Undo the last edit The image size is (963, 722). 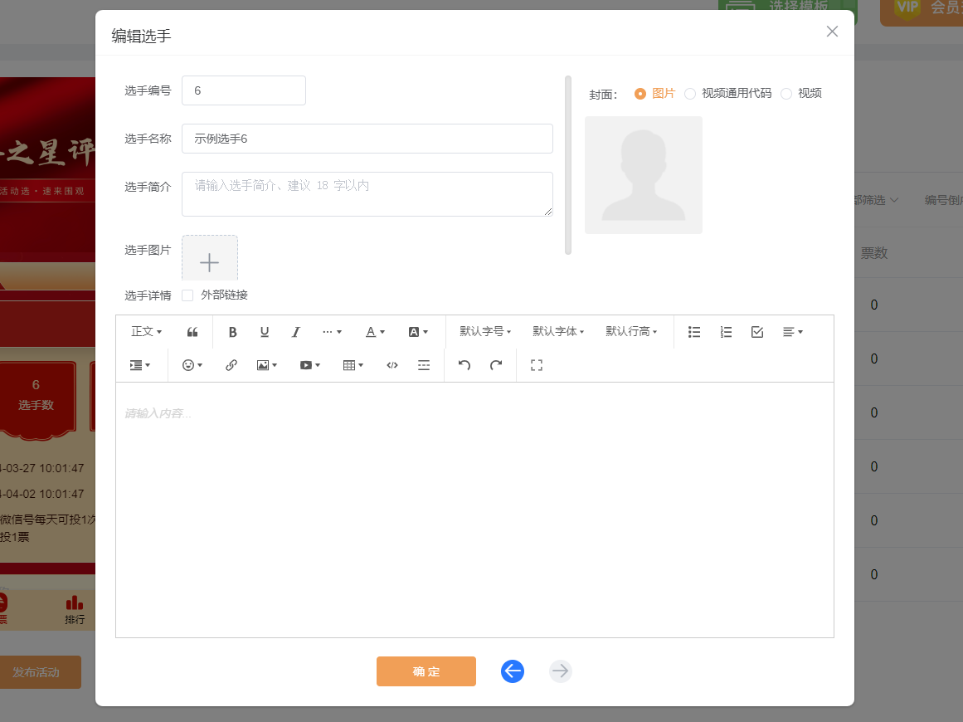pos(464,365)
